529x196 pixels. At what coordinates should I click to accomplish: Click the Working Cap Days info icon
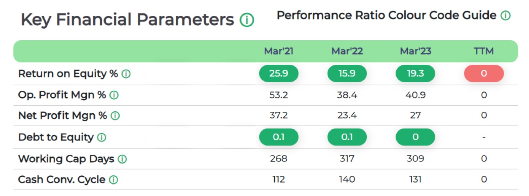click(x=122, y=159)
